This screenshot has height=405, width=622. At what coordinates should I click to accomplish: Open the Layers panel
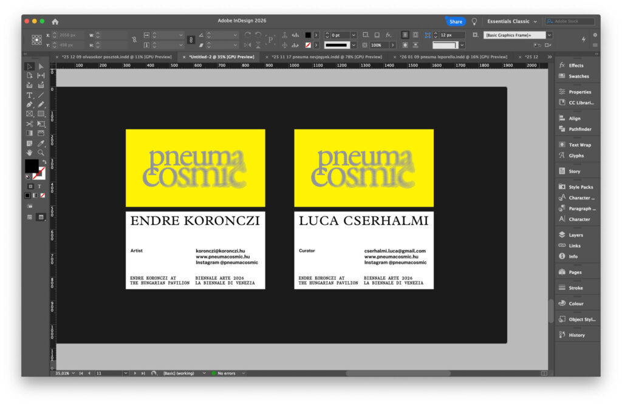click(x=575, y=235)
